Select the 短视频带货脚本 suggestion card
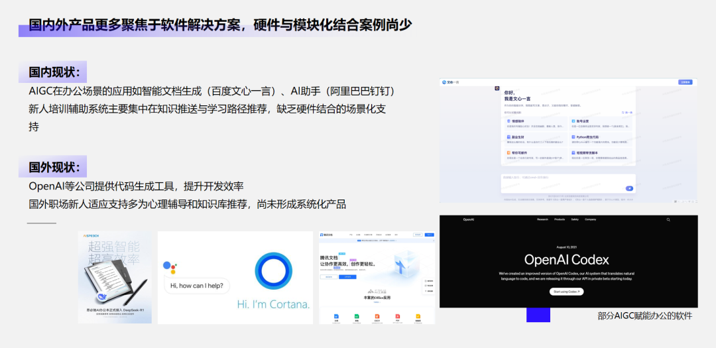Image resolution: width=716 pixels, height=348 pixels. point(601,155)
